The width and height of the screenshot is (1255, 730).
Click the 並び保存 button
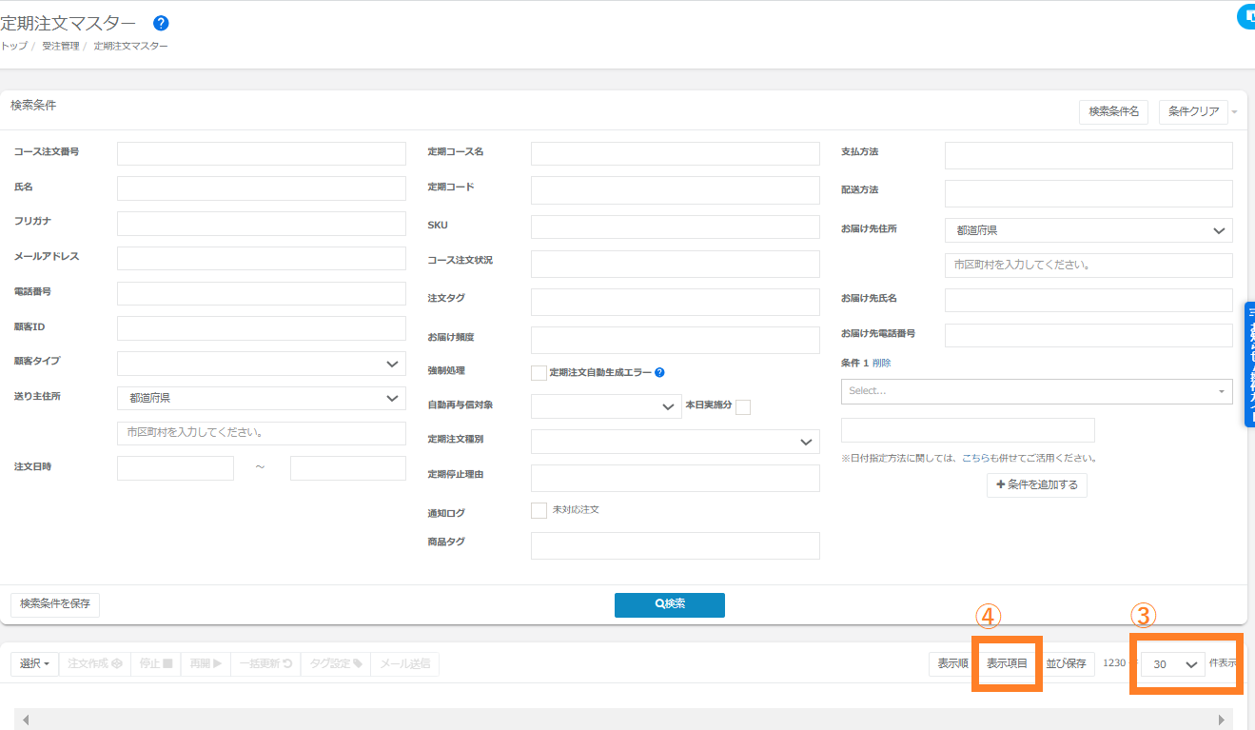(1066, 663)
